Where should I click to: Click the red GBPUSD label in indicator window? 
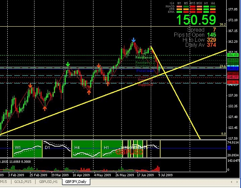(x=129, y=152)
